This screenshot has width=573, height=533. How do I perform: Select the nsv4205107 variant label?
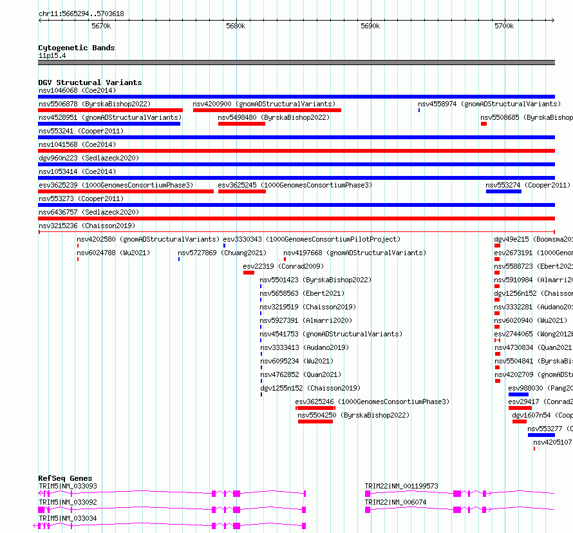click(x=553, y=442)
